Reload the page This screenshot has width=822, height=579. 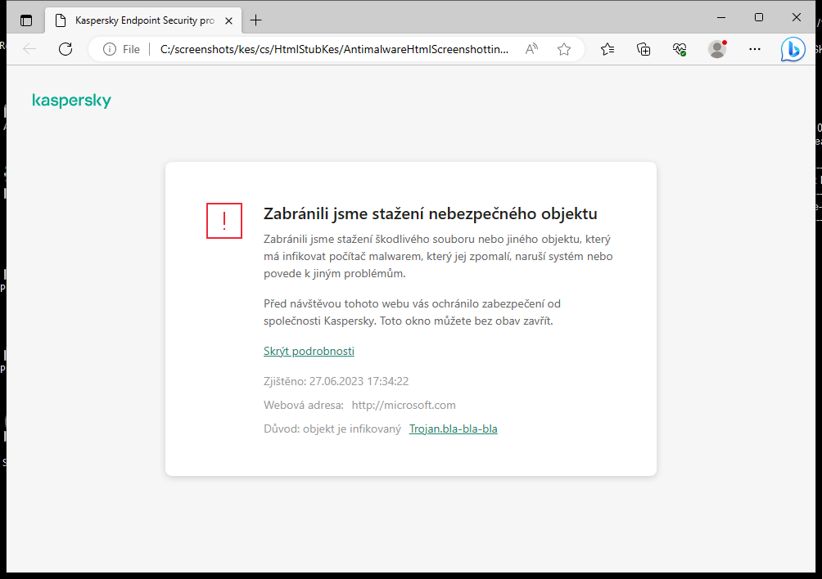point(65,48)
